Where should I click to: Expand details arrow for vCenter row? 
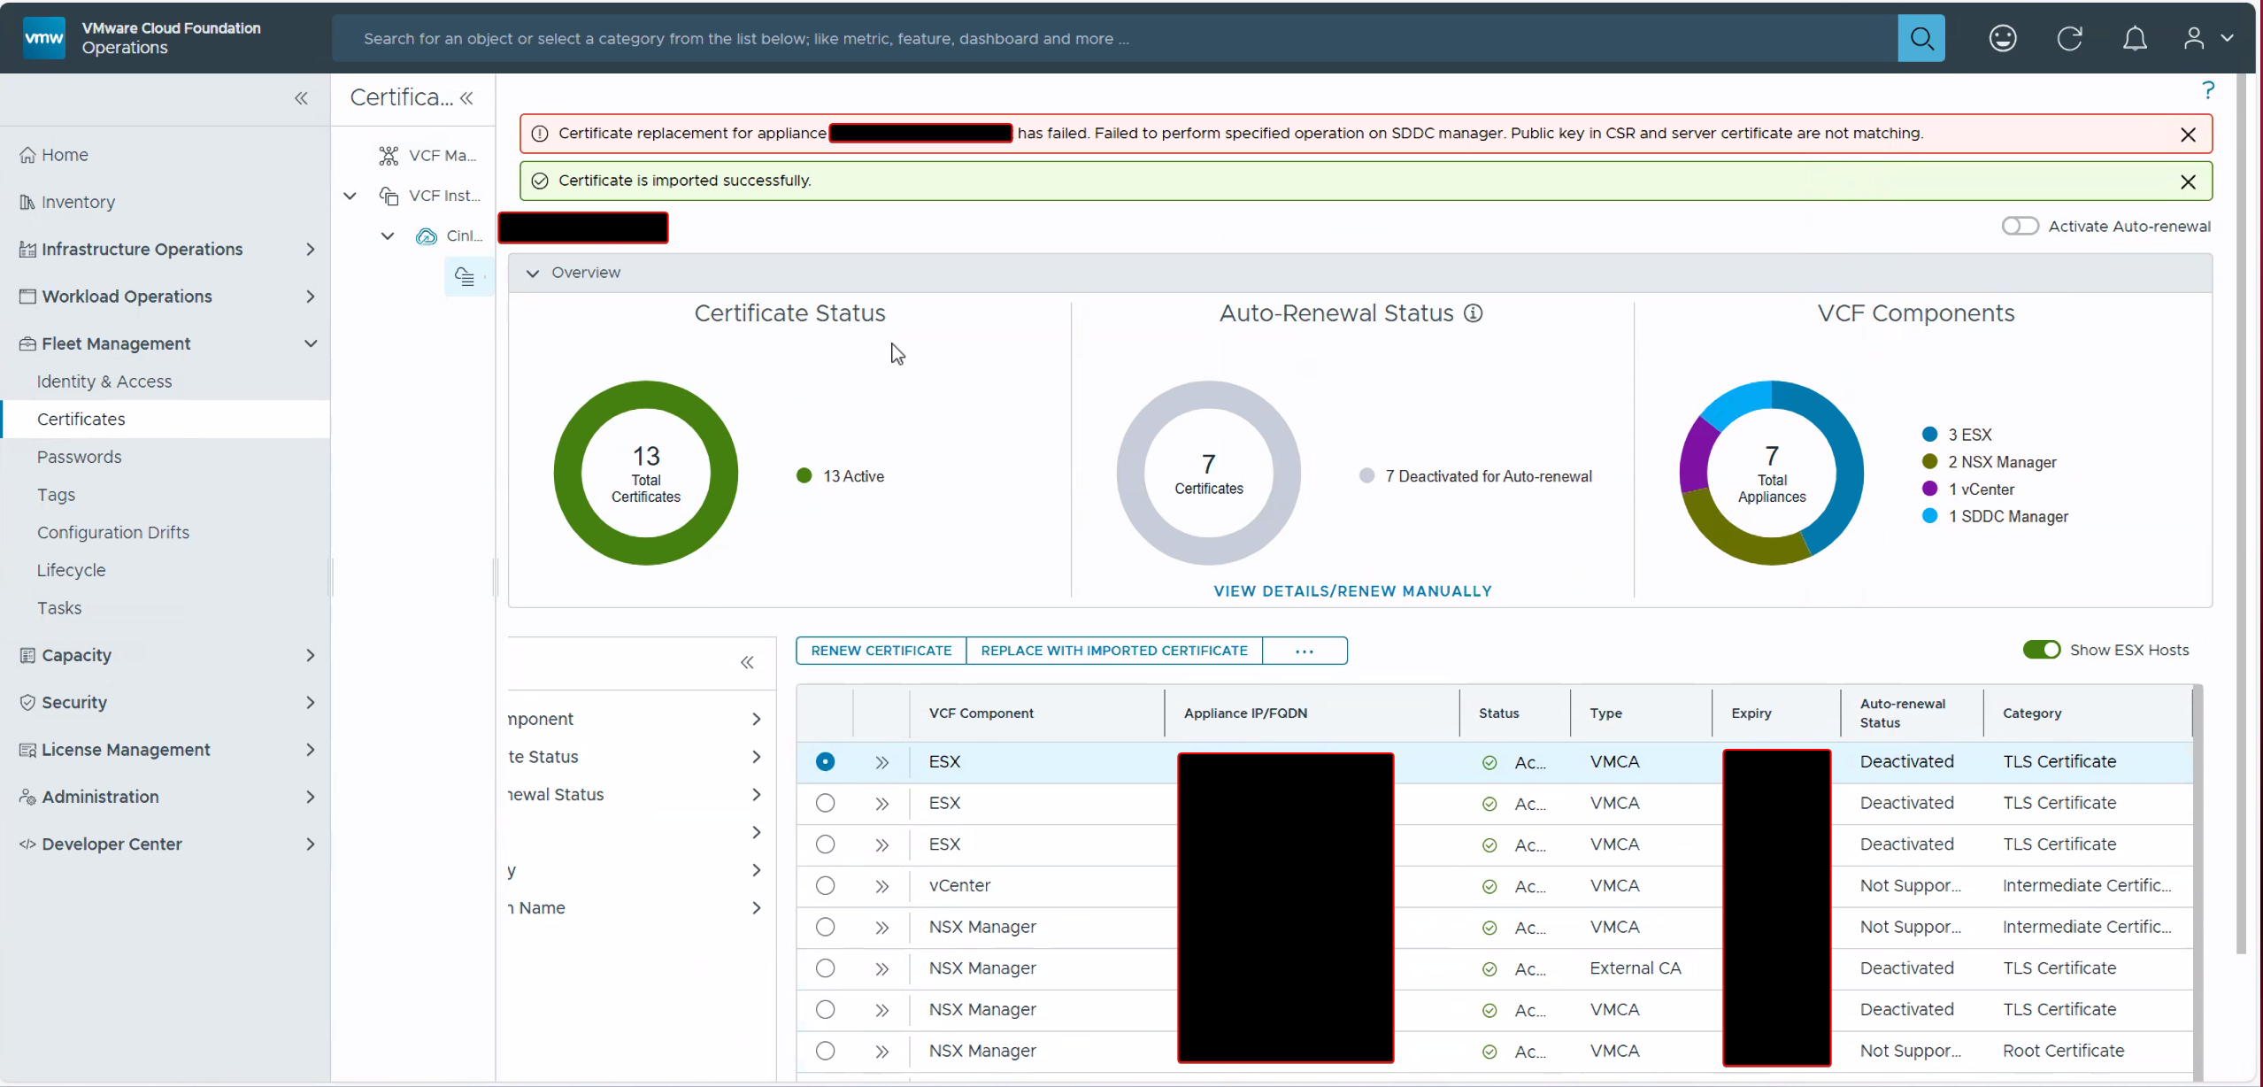tap(881, 886)
